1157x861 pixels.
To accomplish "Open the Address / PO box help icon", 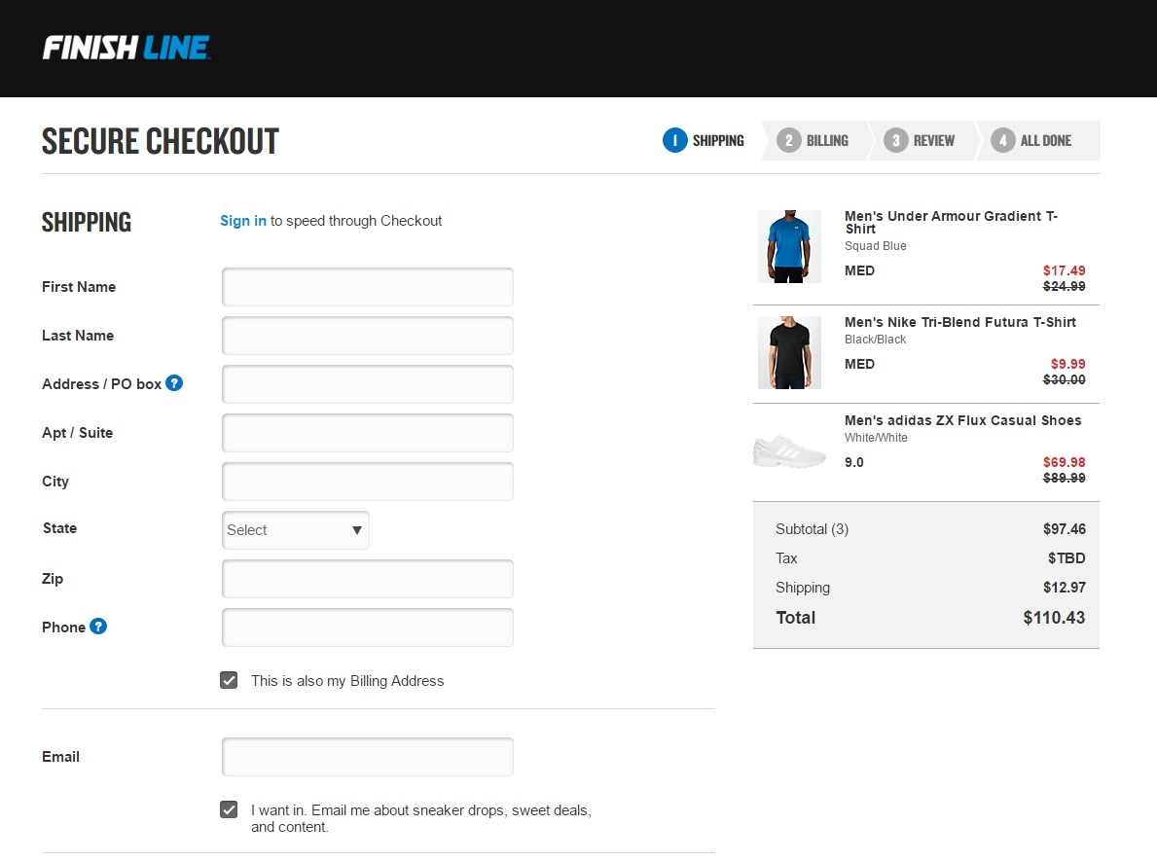I will click(x=174, y=383).
